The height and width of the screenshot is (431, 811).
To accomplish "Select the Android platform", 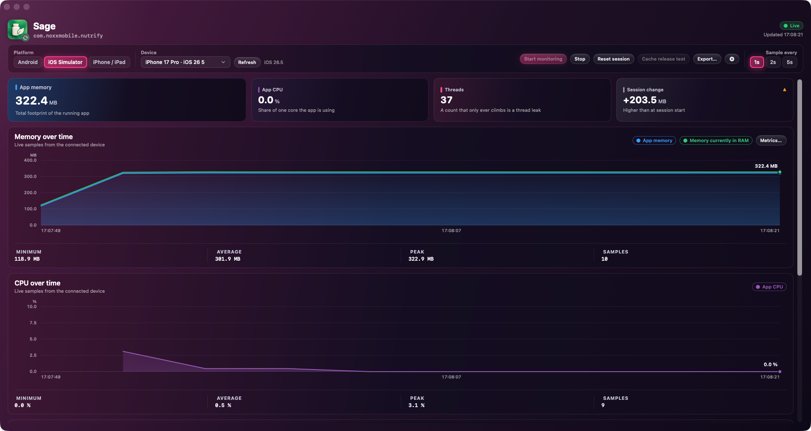I will tap(28, 62).
